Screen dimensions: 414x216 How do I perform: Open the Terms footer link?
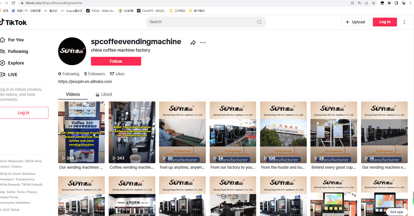(x=21, y=192)
